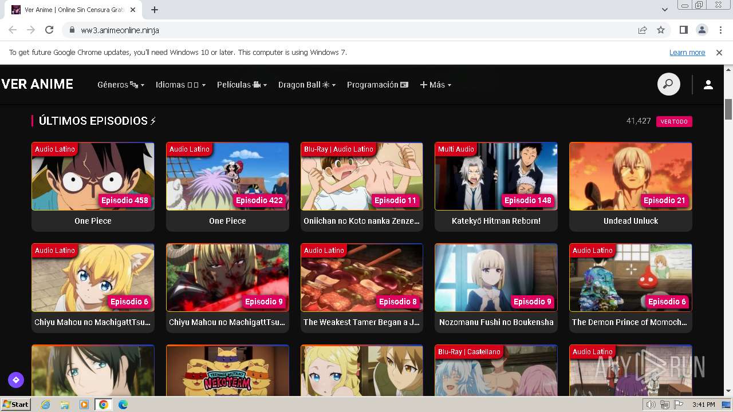Go back using Chrome's back arrow
733x412 pixels.
13,30
